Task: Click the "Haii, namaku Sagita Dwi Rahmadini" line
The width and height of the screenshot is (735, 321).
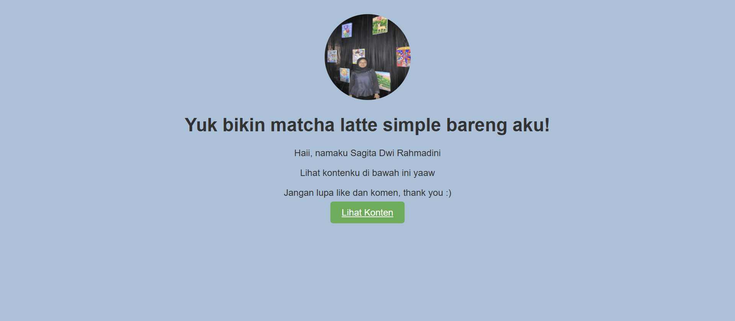Action: (x=367, y=153)
